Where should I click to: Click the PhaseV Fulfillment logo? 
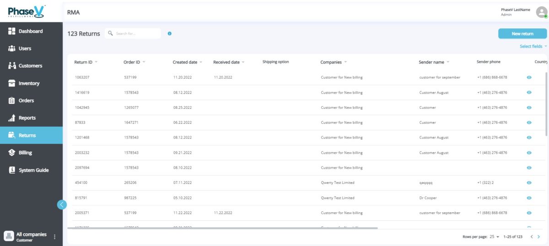pyautogui.click(x=26, y=11)
